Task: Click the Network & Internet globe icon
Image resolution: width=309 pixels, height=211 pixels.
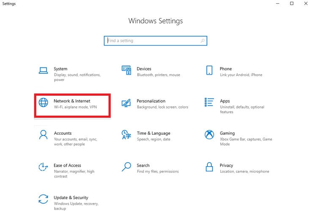Action: pos(43,103)
